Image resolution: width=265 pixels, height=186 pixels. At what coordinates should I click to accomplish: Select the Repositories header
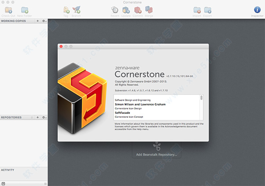11,117
